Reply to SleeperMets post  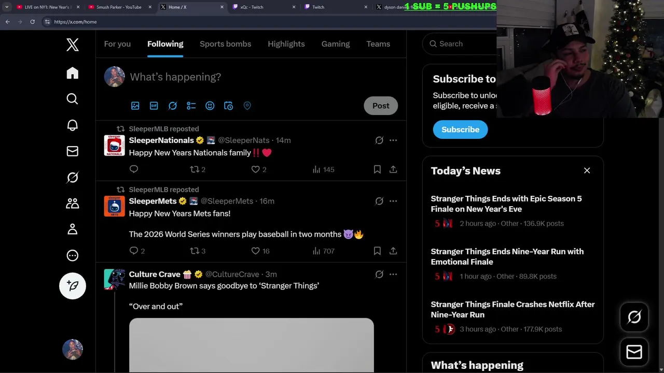pyautogui.click(x=137, y=251)
